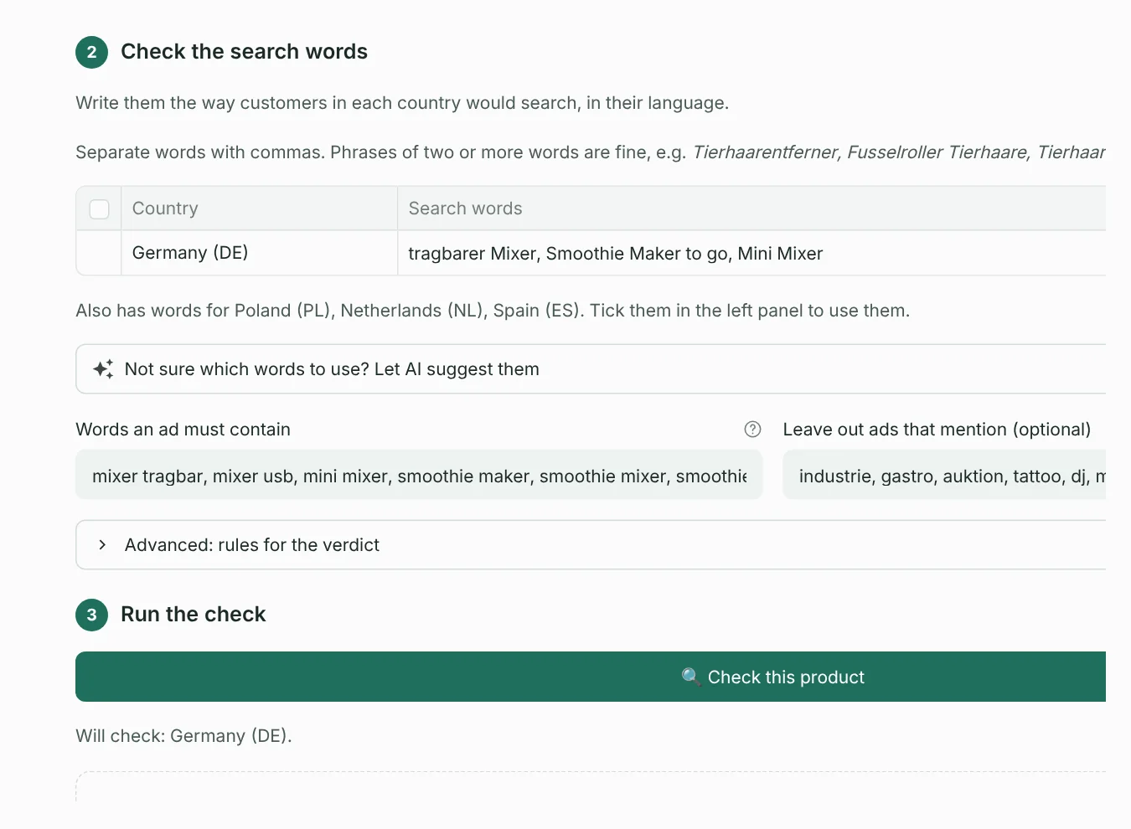Click the note about Poland, Netherlands, Spain words
The width and height of the screenshot is (1131, 829).
pyautogui.click(x=493, y=311)
